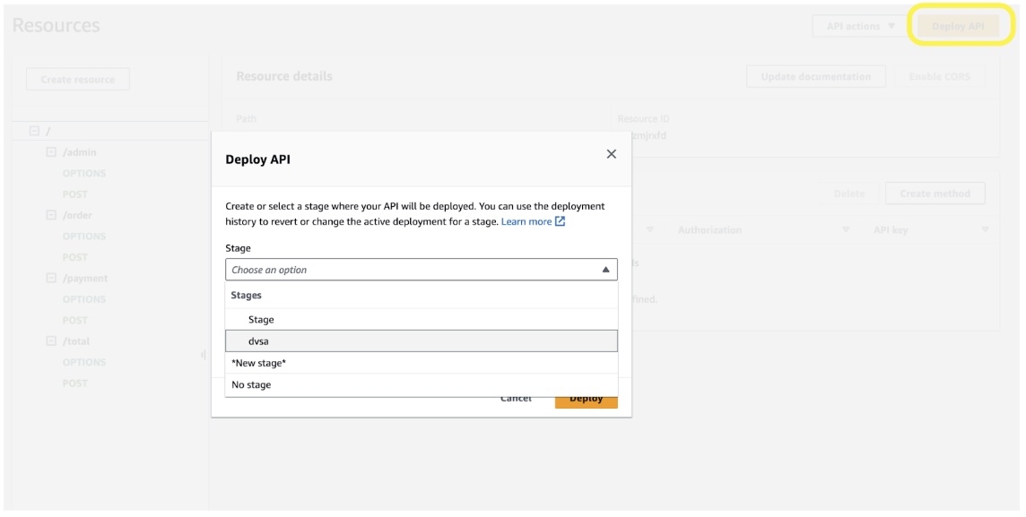Collapse the /total resource node

click(x=51, y=340)
